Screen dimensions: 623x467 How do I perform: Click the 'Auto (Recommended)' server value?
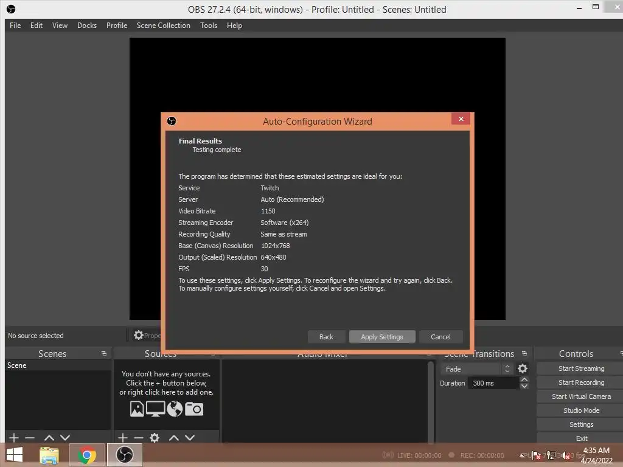[x=292, y=199]
